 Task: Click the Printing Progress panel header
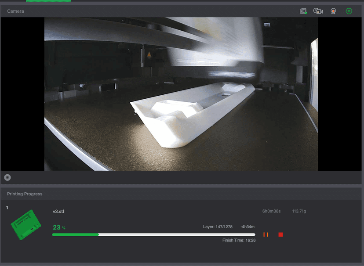pyautogui.click(x=25, y=194)
